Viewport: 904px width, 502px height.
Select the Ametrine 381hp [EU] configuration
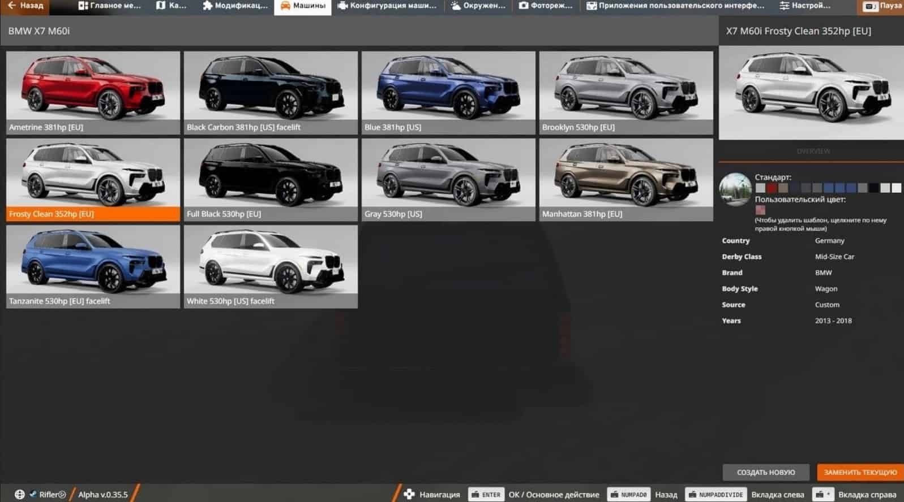tap(93, 93)
